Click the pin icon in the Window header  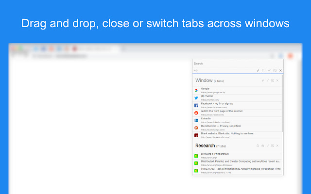[263, 81]
